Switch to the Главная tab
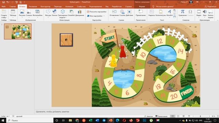Screen dimensions: 219x123 13,6
